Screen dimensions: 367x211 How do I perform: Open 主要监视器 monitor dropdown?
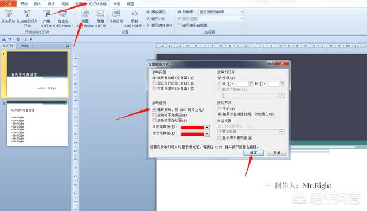click(282, 132)
